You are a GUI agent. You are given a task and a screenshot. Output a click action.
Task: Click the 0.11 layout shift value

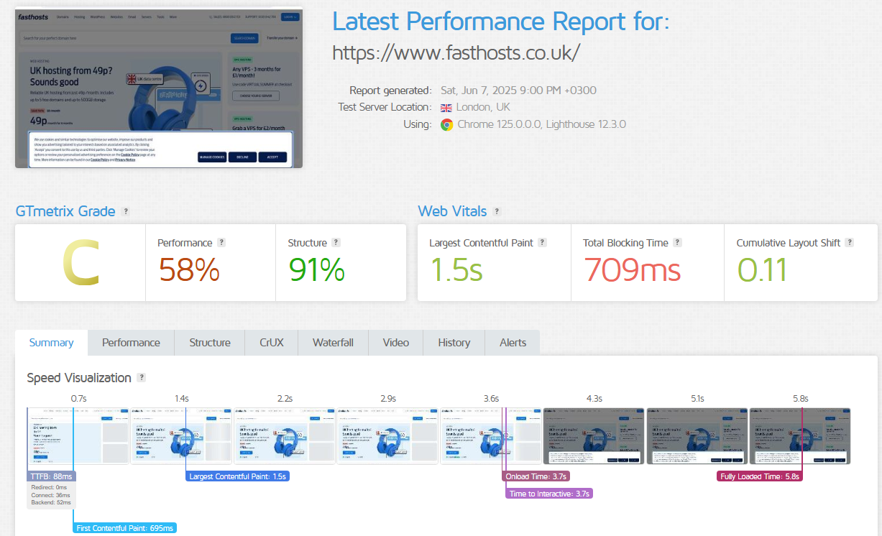(763, 269)
